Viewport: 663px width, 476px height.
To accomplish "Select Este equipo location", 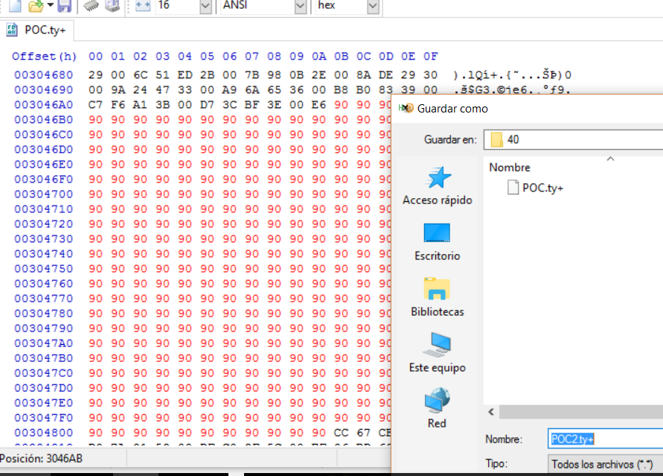I will (437, 354).
